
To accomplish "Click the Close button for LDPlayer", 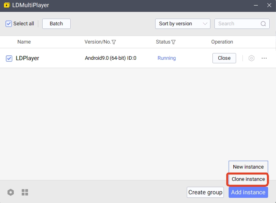I will [x=224, y=58].
